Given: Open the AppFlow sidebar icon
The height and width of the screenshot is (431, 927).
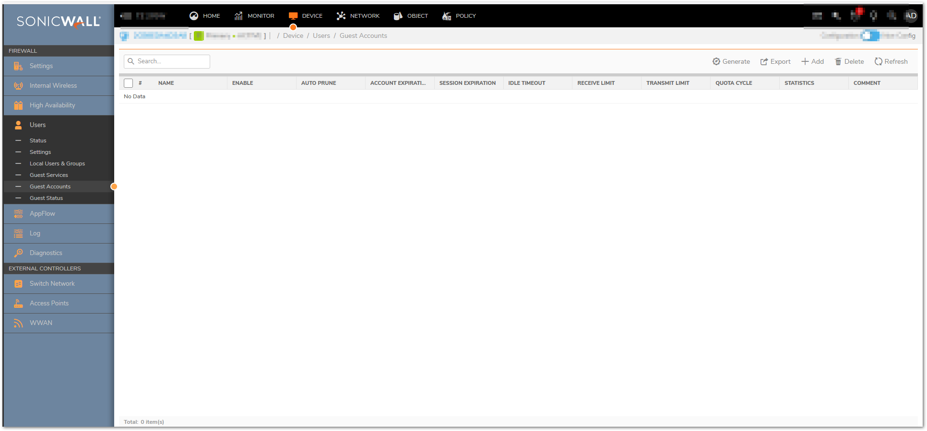Looking at the screenshot, I should [18, 214].
